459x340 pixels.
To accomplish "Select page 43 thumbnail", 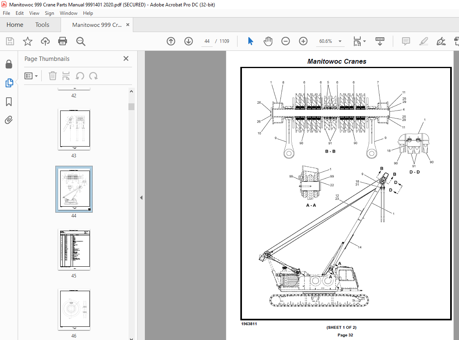I will pos(74,129).
